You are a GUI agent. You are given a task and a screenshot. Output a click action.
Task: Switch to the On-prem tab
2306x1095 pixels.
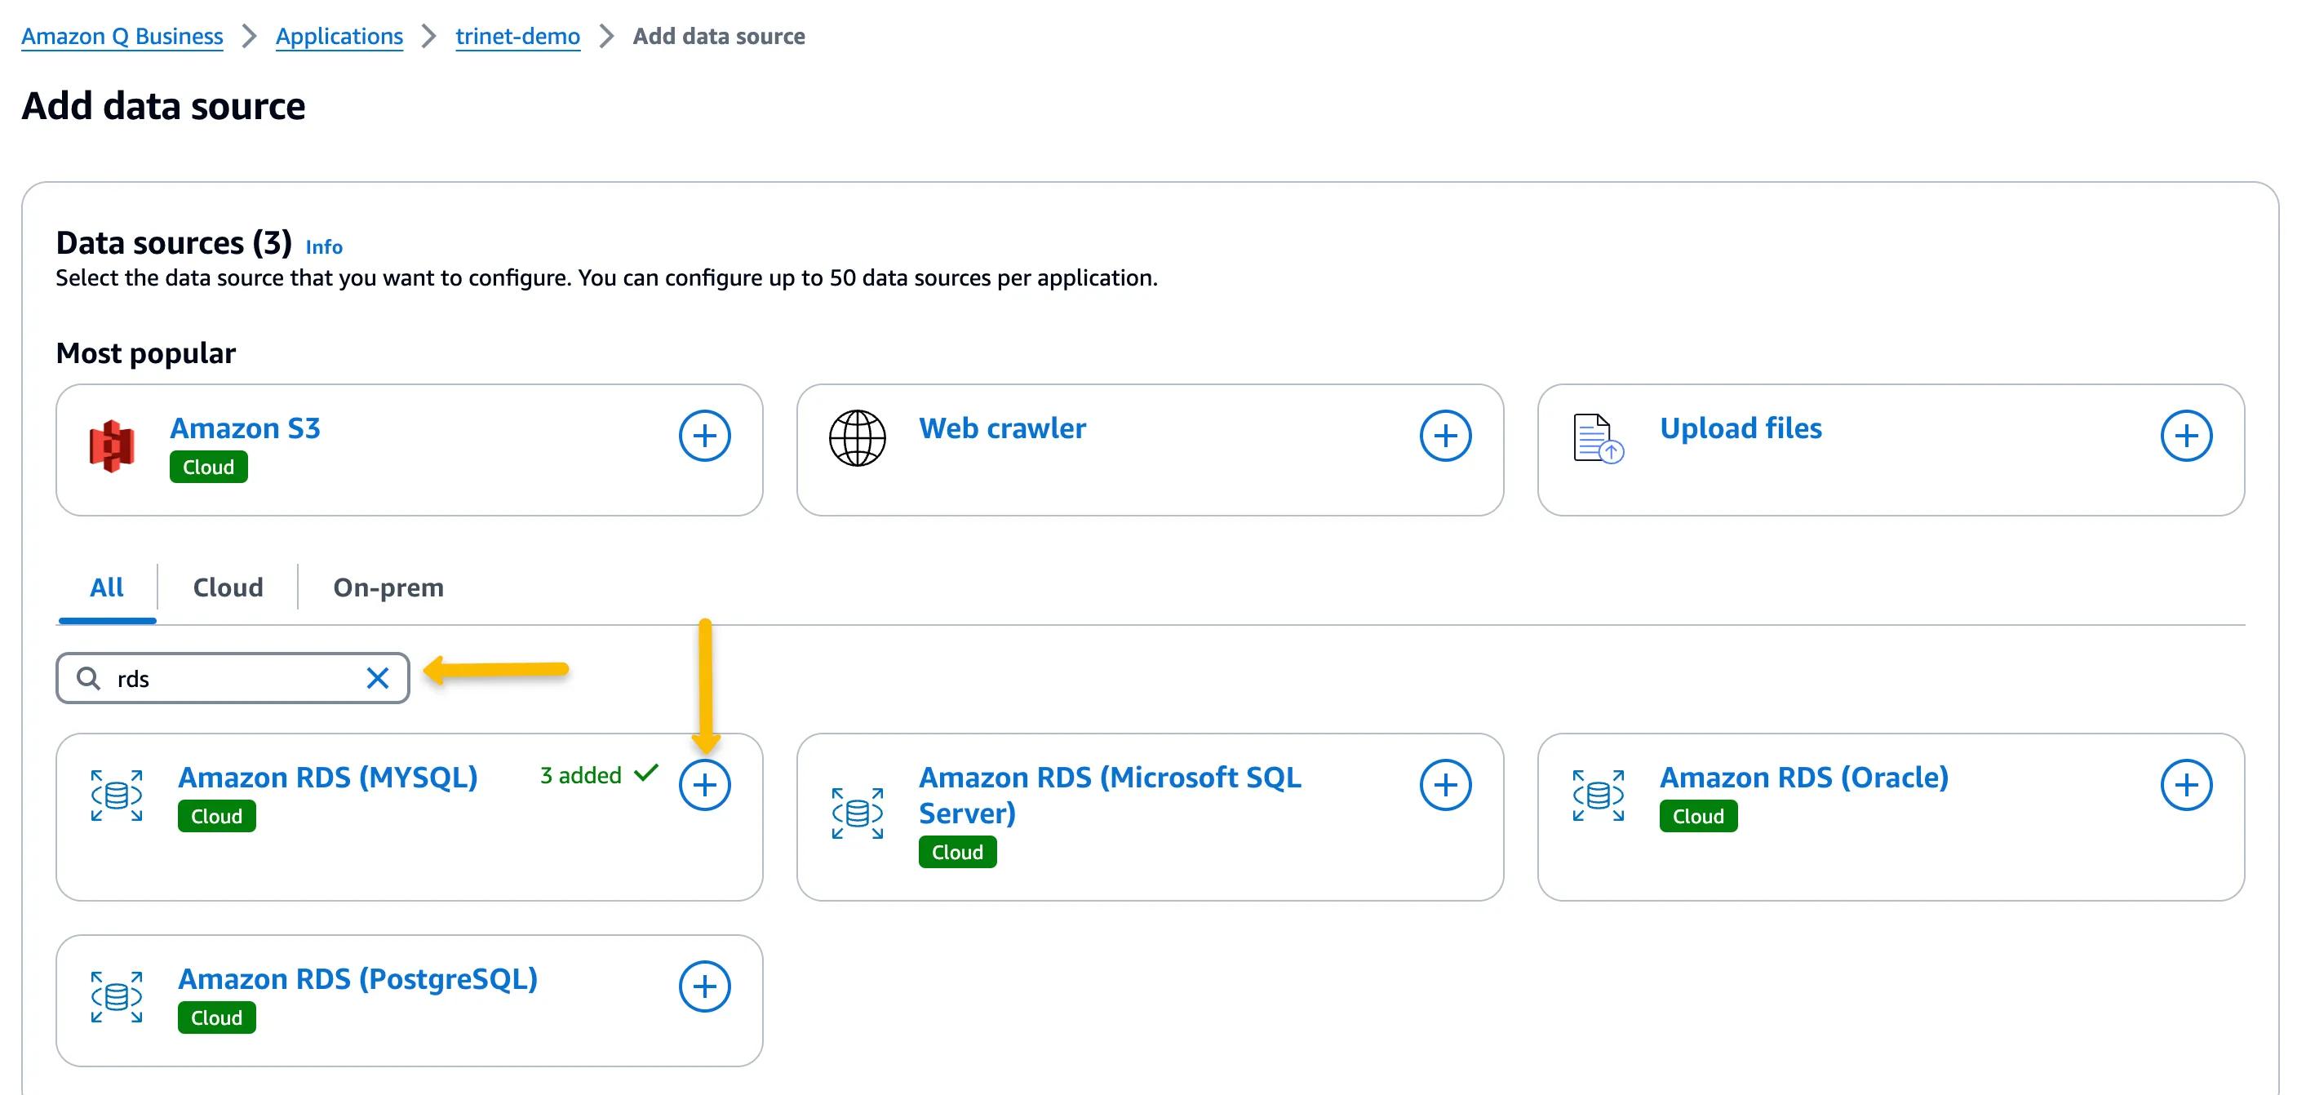388,587
